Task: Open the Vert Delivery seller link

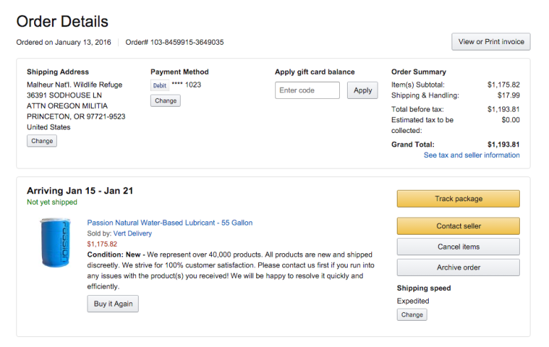Action: (x=133, y=233)
